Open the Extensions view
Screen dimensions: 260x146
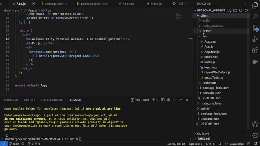pos(255,50)
